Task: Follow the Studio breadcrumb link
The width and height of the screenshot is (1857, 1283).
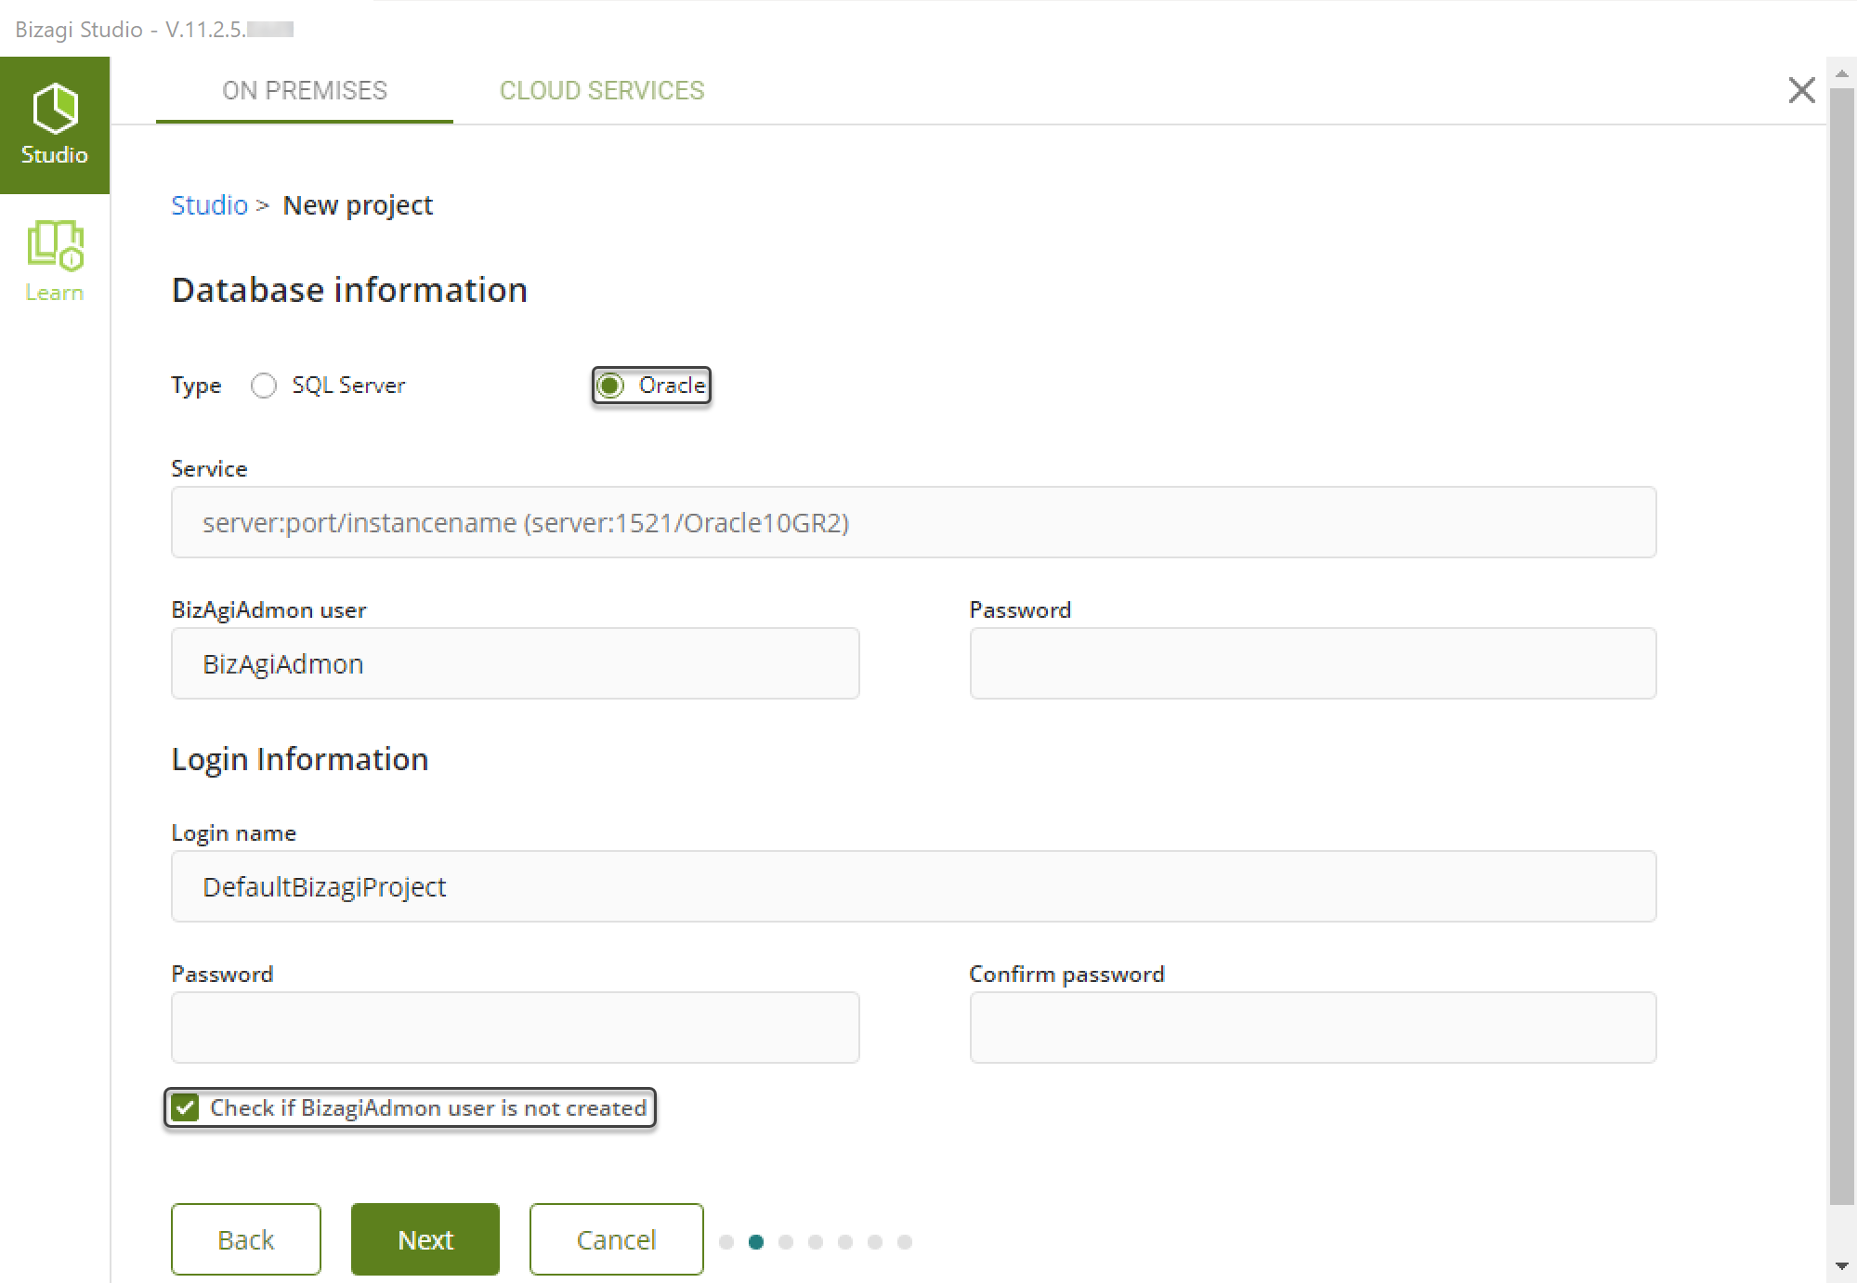Action: (x=209, y=204)
